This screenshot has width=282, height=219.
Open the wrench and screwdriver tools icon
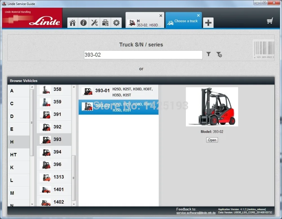94,23
